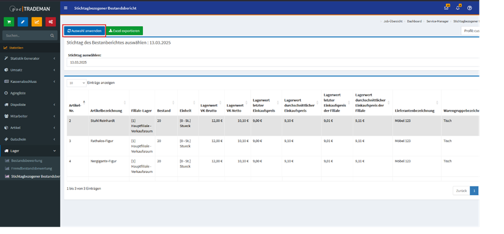Open the Job-Übersicht breadcrumb link
This screenshot has width=504, height=234.
[393, 21]
